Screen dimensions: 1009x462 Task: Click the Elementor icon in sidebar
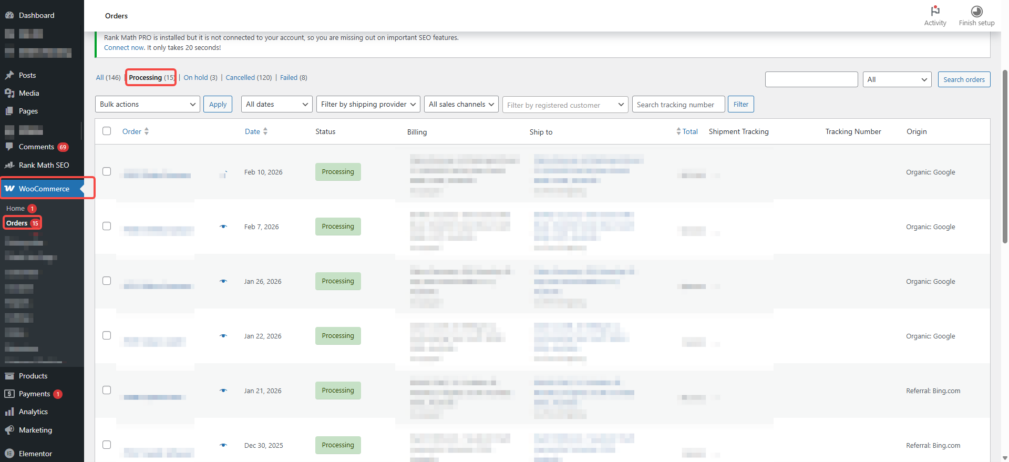[x=9, y=454]
